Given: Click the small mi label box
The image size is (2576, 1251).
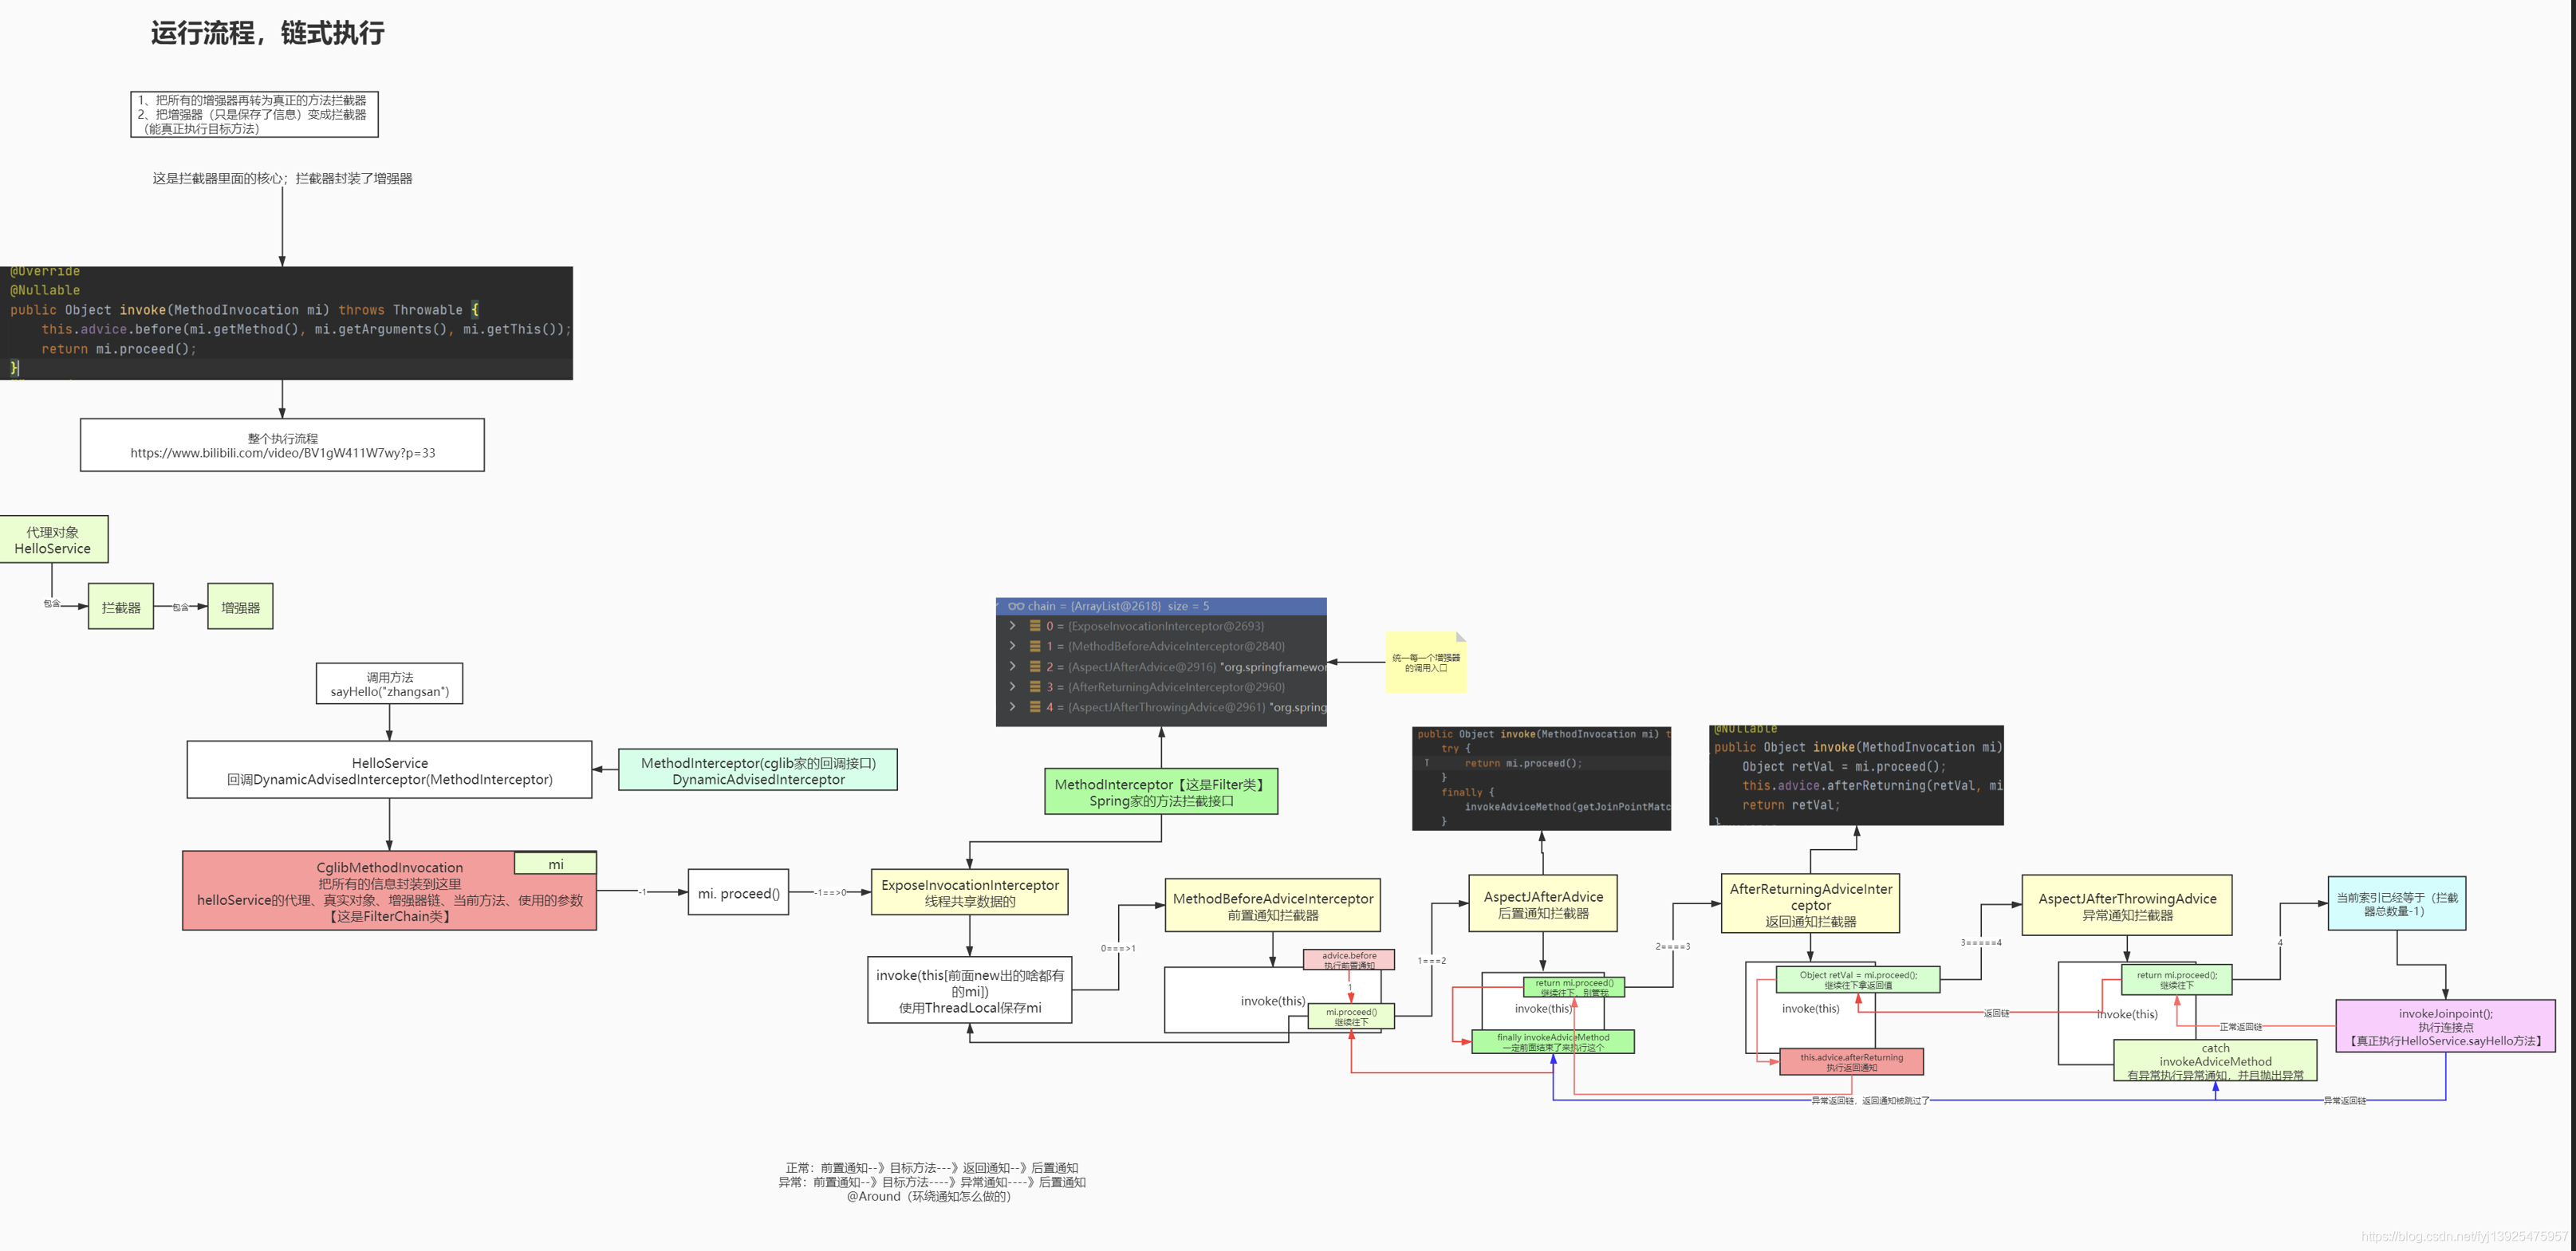Looking at the screenshot, I should tap(555, 864).
